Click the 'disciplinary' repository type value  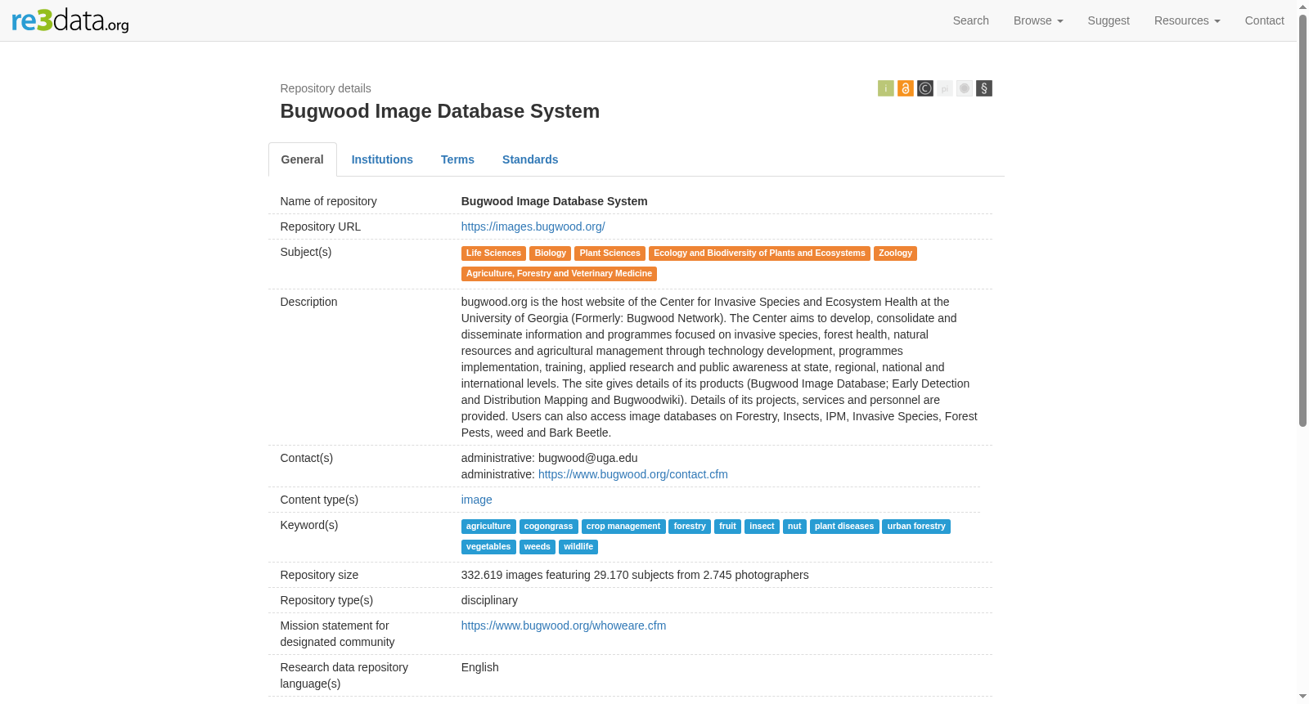(489, 600)
